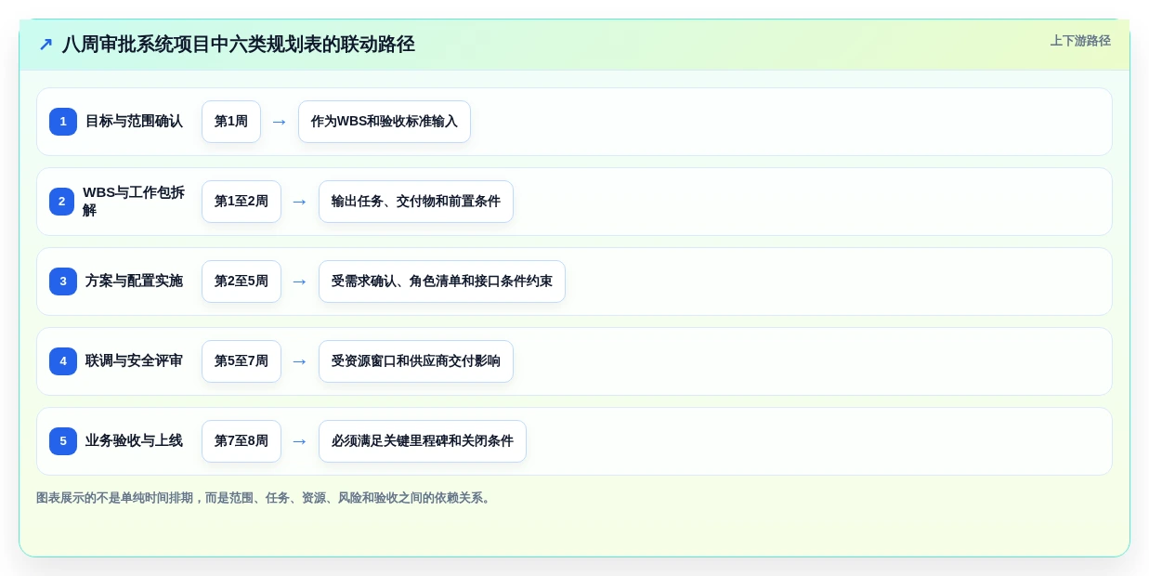This screenshot has height=576, width=1149.
Task: Click the arrow icon beside the title
Action: click(46, 45)
